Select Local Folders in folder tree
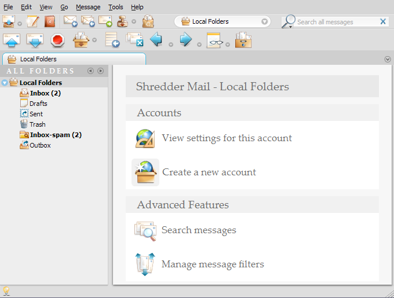 [x=41, y=83]
